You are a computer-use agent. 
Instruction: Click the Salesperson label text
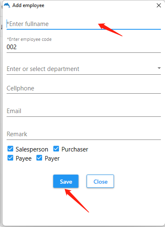(x=32, y=149)
